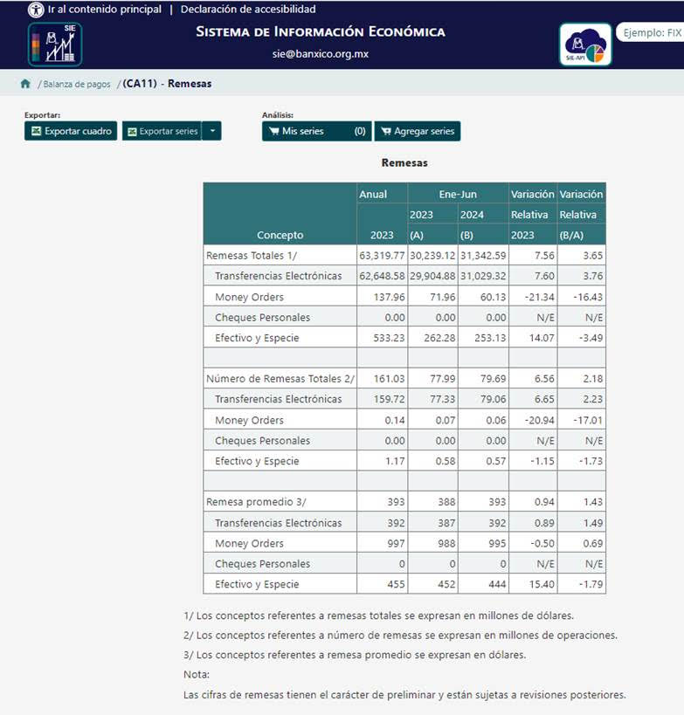Image resolution: width=684 pixels, height=715 pixels.
Task: Go to Balanza de pagos breadcrumb
Action: coord(77,84)
